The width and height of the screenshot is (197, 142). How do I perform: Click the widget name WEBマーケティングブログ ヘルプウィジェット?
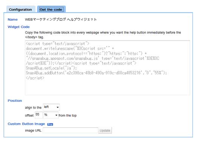(x=61, y=20)
